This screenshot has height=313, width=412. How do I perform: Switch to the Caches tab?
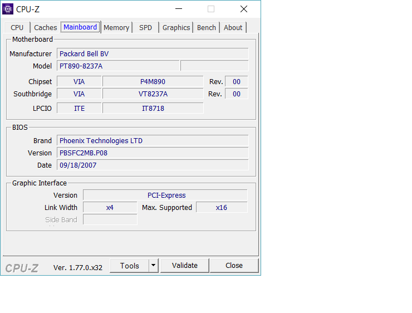[x=46, y=28]
